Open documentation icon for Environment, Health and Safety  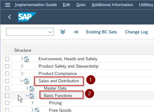pos(27,59)
